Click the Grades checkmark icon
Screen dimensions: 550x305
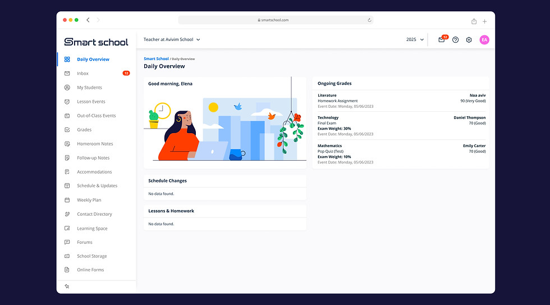point(67,130)
